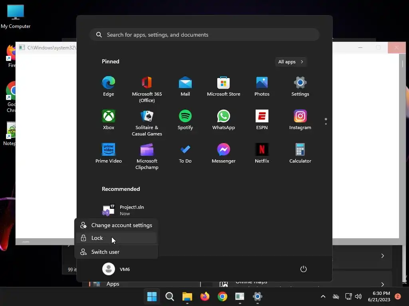Open Prime Video
The width and height of the screenshot is (409, 306).
[109, 153]
